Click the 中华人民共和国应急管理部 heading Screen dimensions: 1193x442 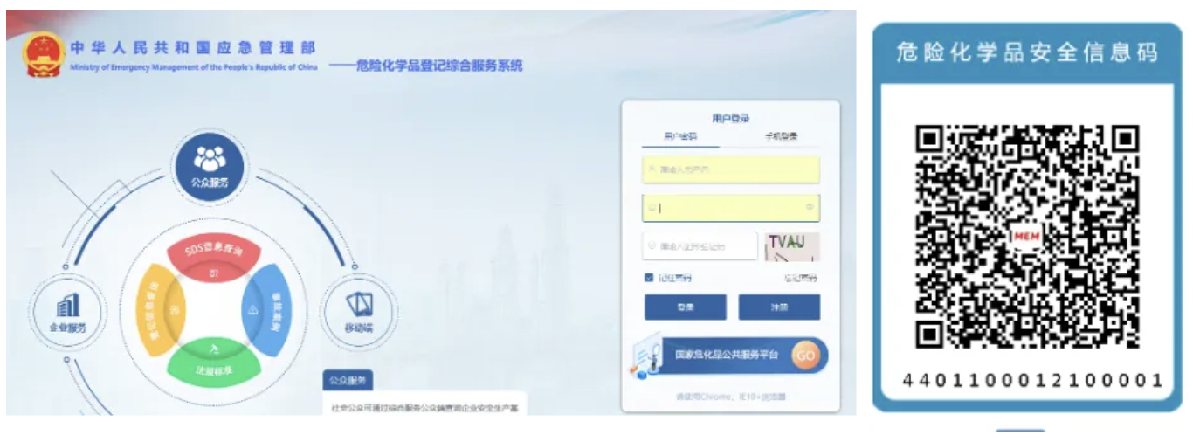tap(192, 48)
